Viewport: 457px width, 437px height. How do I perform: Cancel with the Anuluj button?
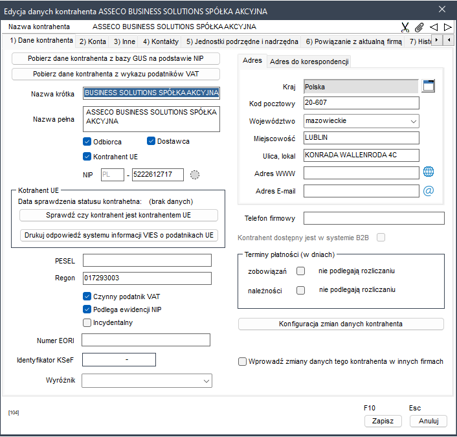(x=429, y=421)
